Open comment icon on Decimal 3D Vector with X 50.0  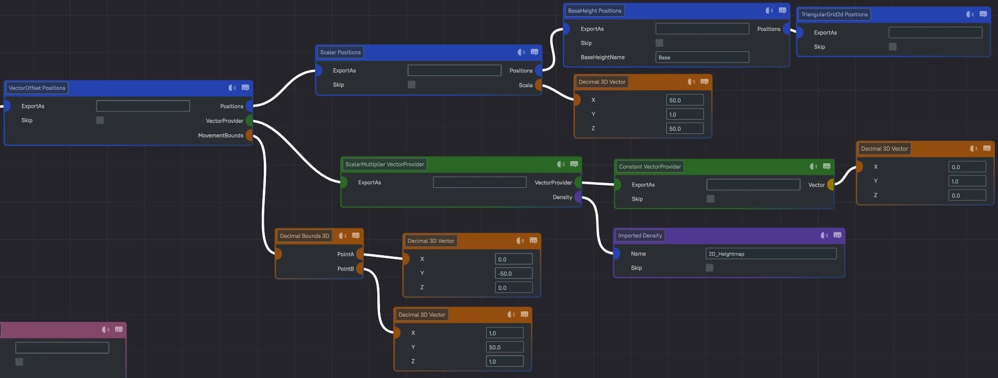[705, 81]
